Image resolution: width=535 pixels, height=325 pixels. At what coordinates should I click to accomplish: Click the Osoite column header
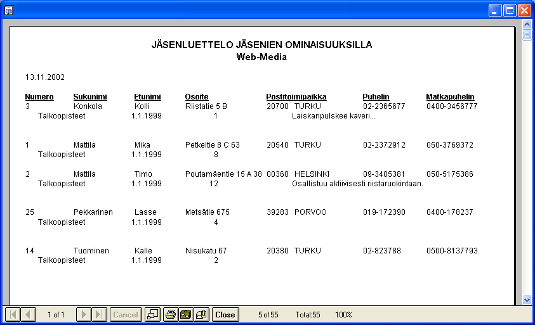click(197, 97)
